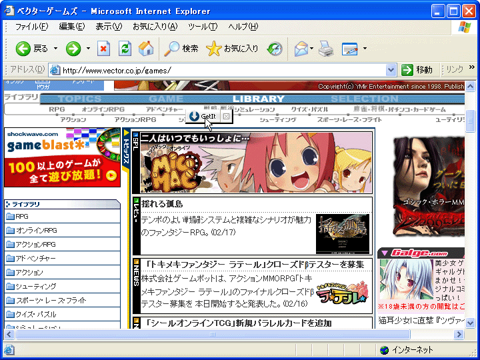Open the Forward button history dropdown
This screenshot has width=480, height=360.
coord(88,49)
